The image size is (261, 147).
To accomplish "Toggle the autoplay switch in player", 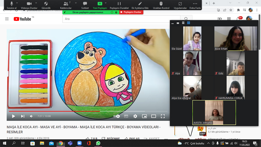I will point(116,116).
